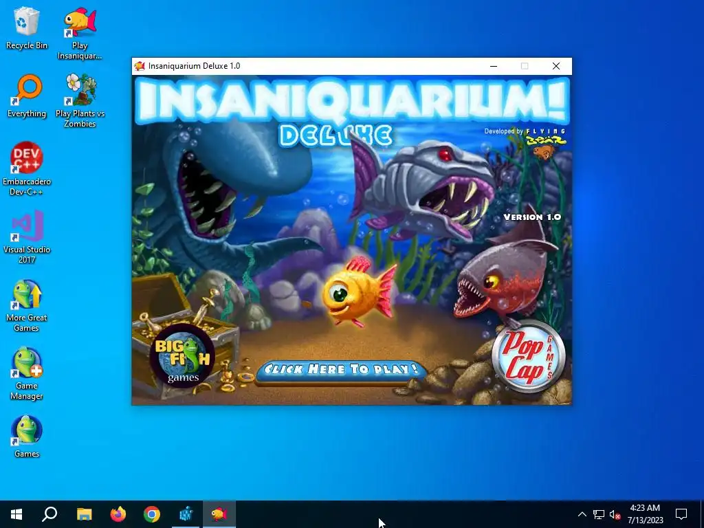704x528 pixels.
Task: Click the Big Fish Games logo
Action: point(182,356)
